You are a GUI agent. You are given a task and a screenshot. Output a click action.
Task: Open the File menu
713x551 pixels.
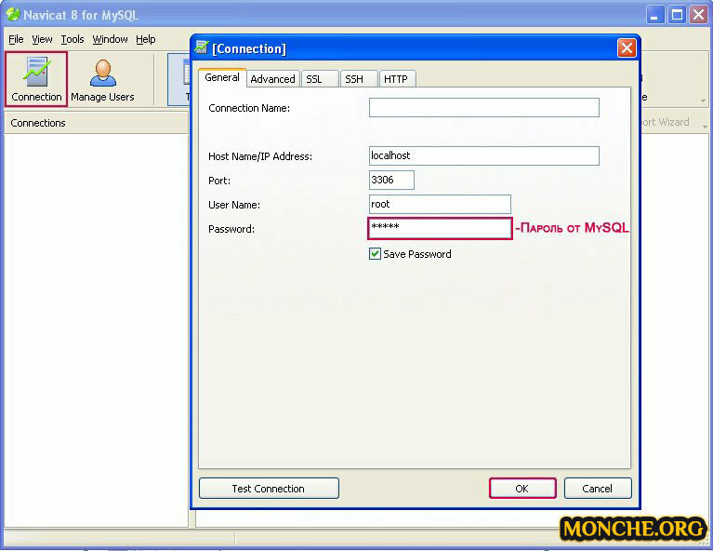[x=16, y=39]
